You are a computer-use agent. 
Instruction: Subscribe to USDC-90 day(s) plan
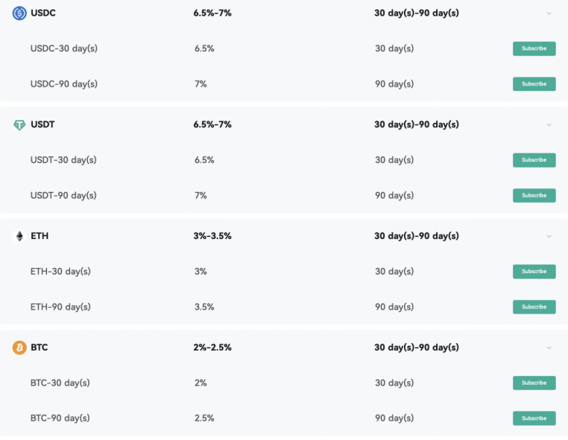click(534, 84)
